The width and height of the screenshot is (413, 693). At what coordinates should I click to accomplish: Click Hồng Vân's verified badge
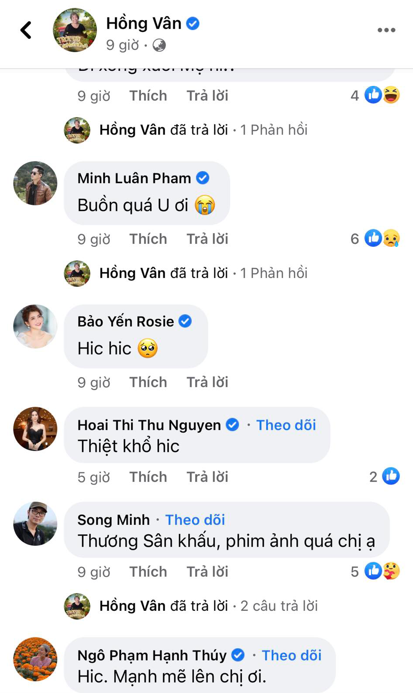(x=192, y=24)
